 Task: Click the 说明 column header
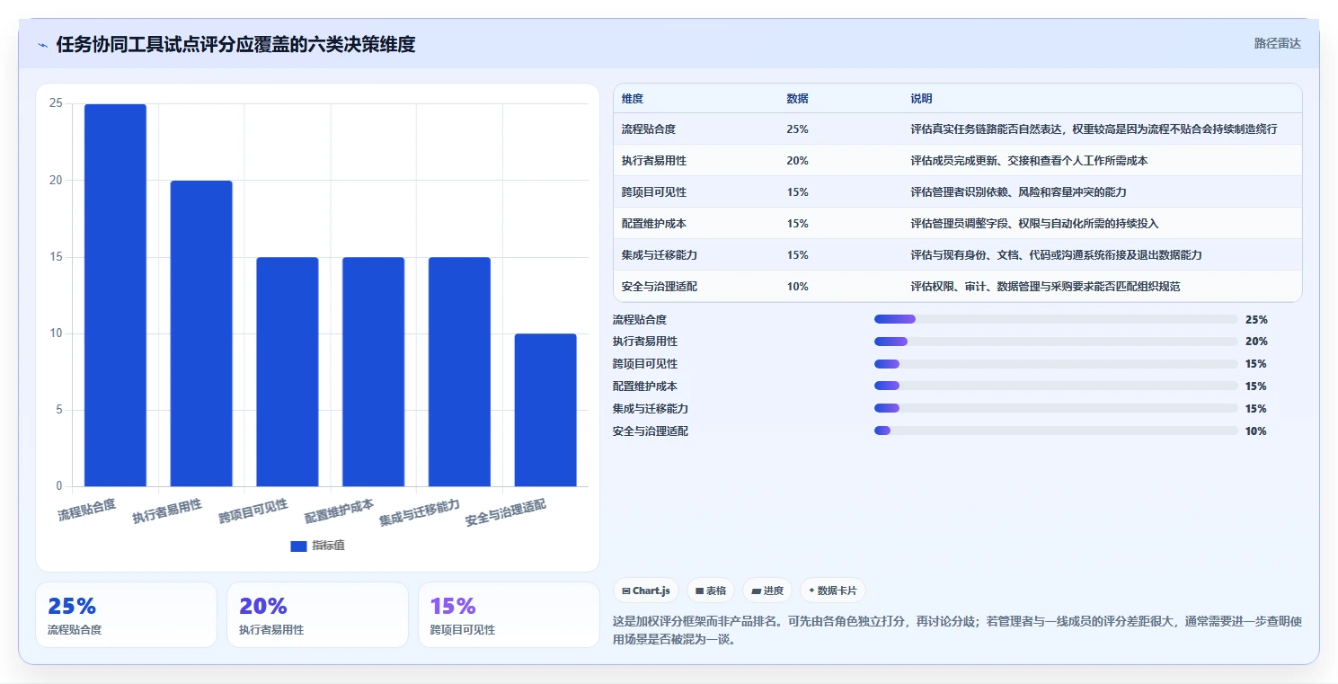point(921,98)
